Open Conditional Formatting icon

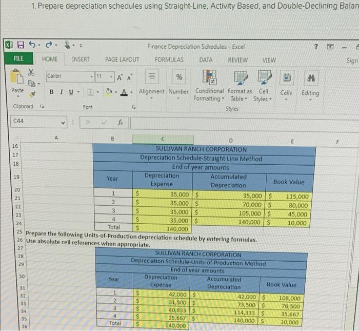coord(209,77)
